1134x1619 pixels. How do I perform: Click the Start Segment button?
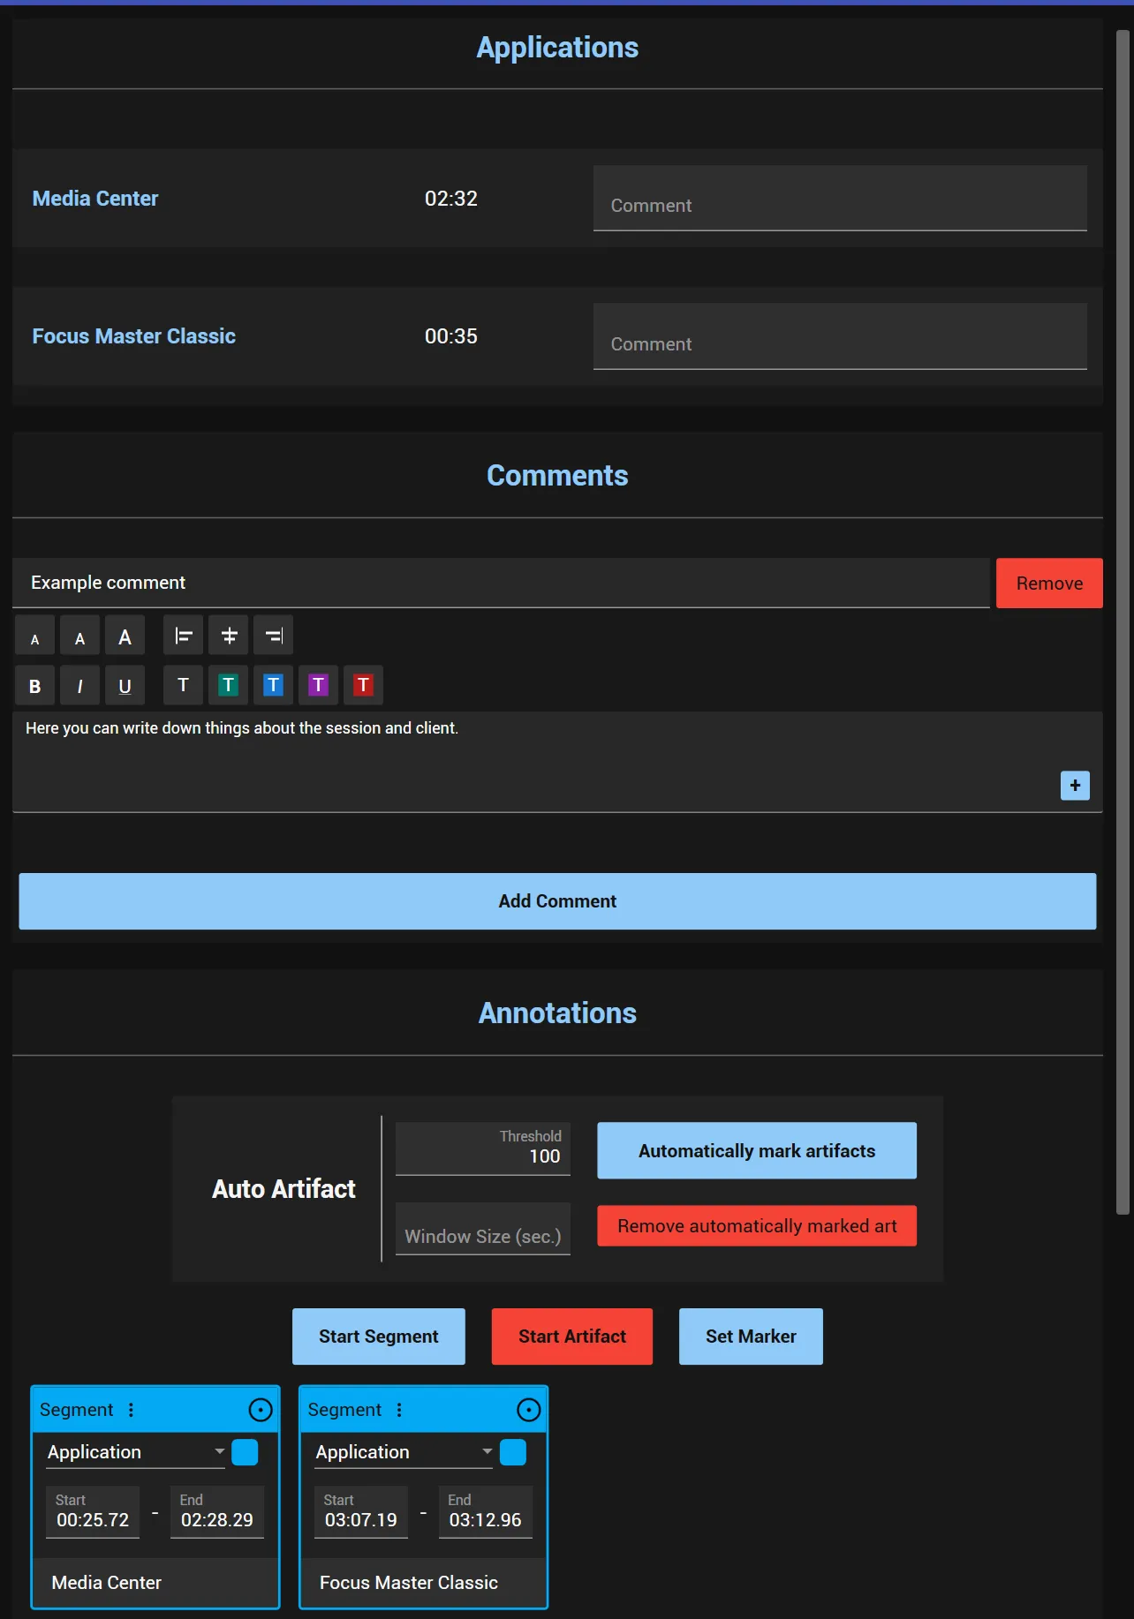click(379, 1337)
